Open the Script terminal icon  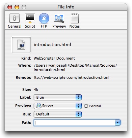[x=30, y=19]
